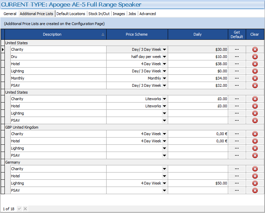Clear the Germany Lighting $50.00 row
265x213 pixels.
pos(255,183)
